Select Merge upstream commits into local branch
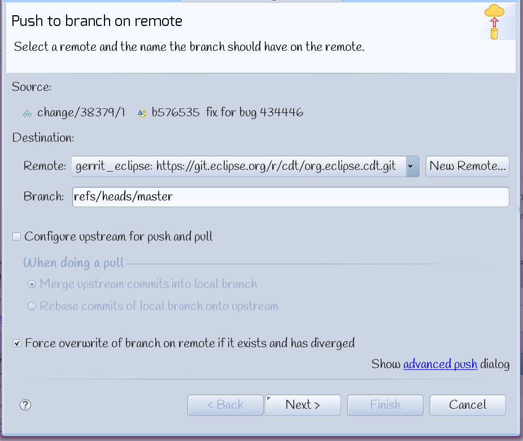The width and height of the screenshot is (523, 441). click(x=32, y=284)
